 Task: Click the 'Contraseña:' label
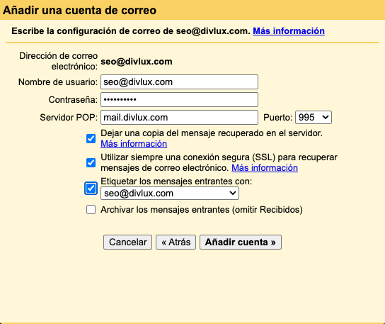coord(73,100)
